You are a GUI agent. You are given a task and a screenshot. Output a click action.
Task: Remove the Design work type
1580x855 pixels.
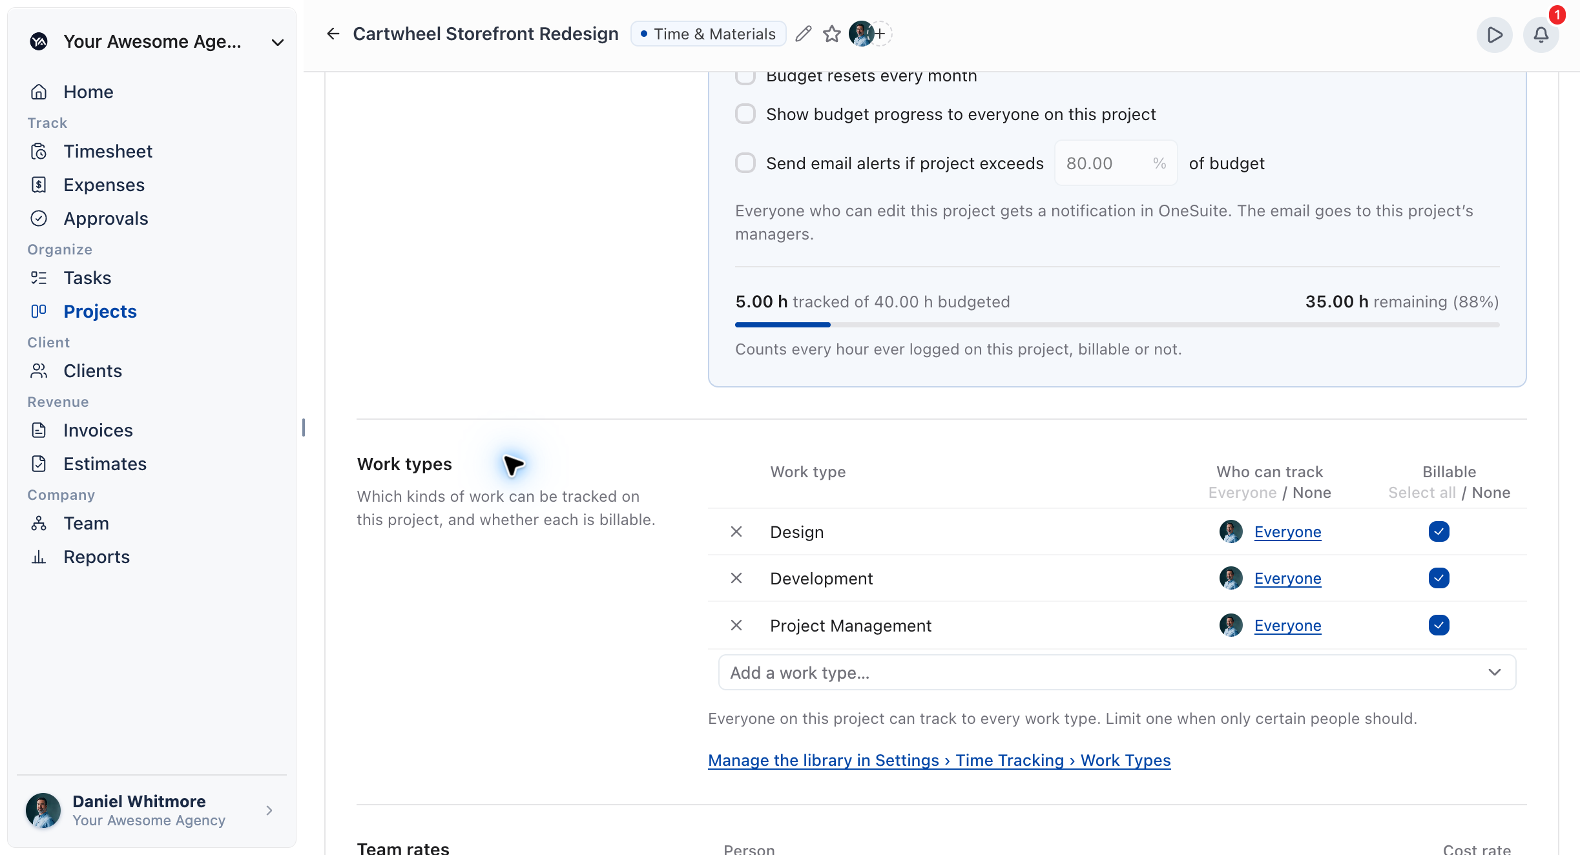tap(736, 531)
